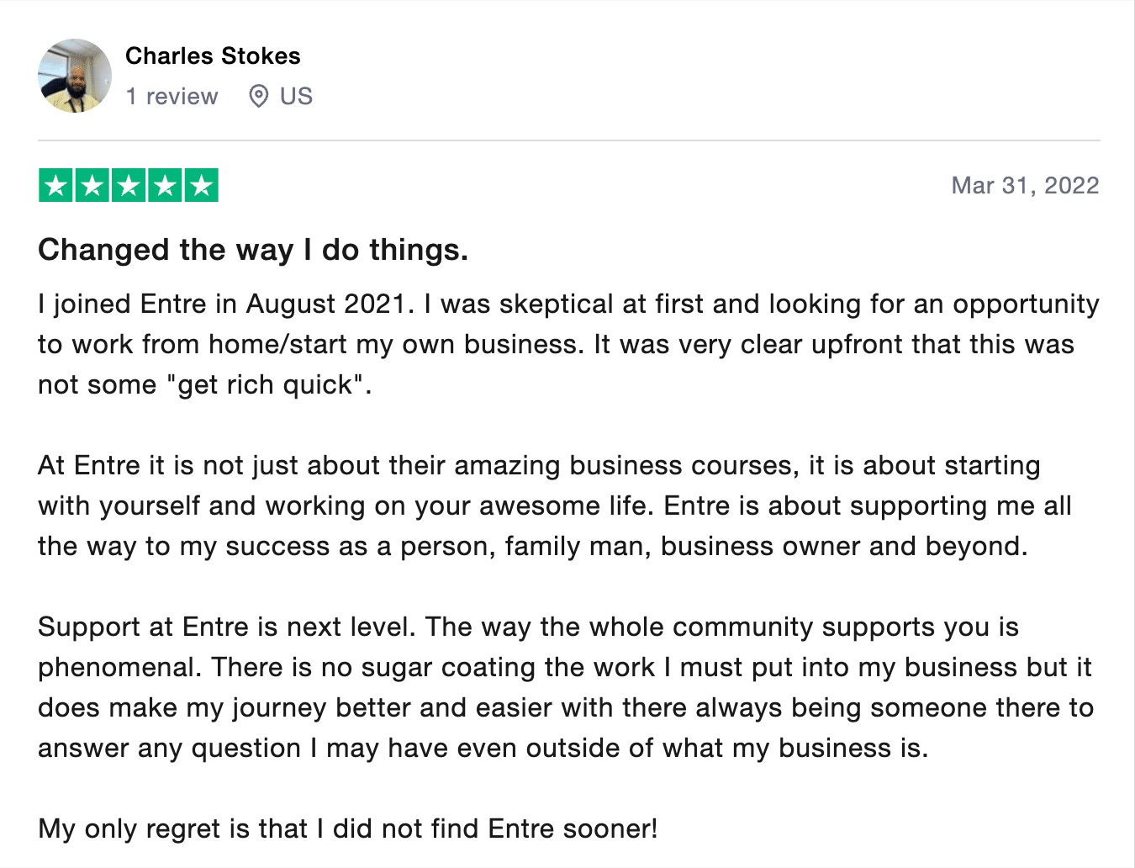This screenshot has width=1135, height=868.
Task: Click the middle rating star
Action: point(129,185)
